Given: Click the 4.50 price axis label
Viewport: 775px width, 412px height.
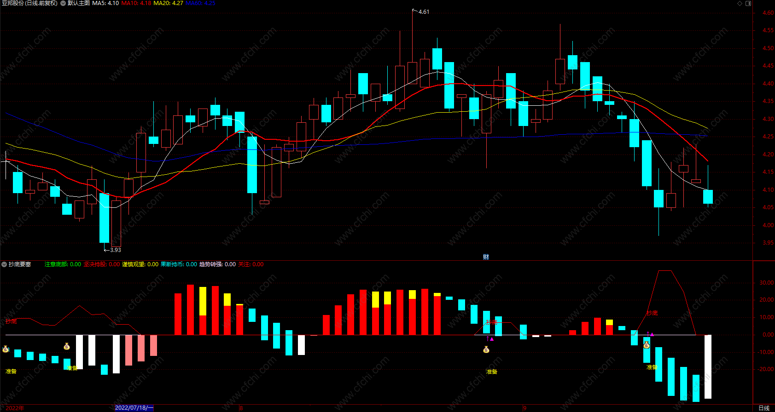Looking at the screenshot, I should (768, 48).
